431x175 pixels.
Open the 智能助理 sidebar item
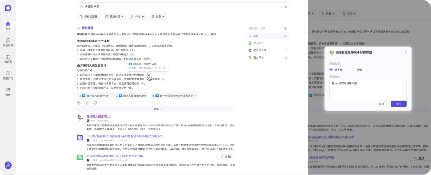pyautogui.click(x=8, y=42)
